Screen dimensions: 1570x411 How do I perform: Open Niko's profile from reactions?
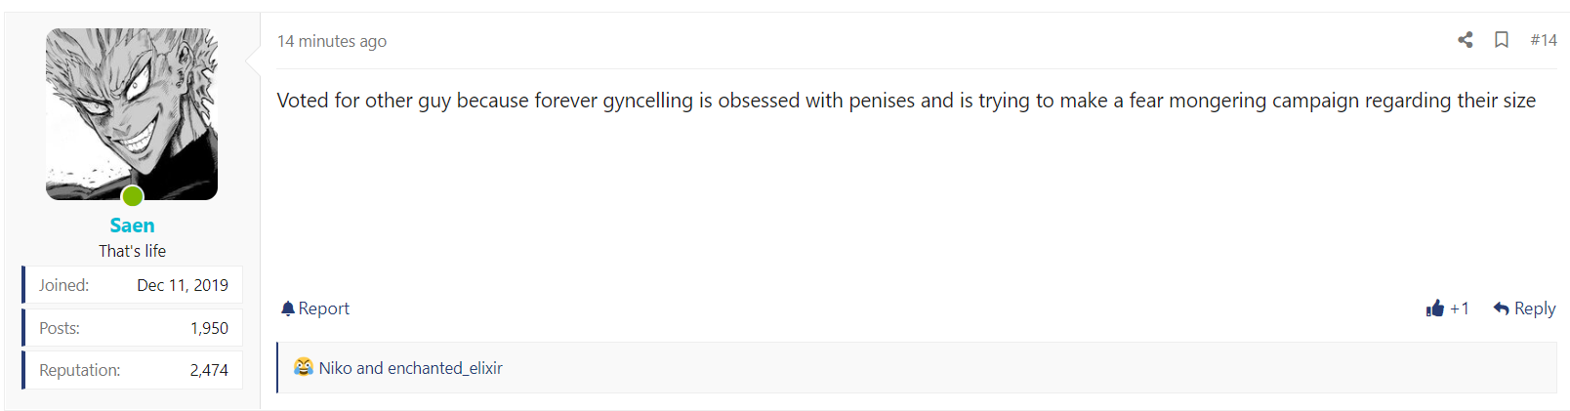(x=335, y=368)
